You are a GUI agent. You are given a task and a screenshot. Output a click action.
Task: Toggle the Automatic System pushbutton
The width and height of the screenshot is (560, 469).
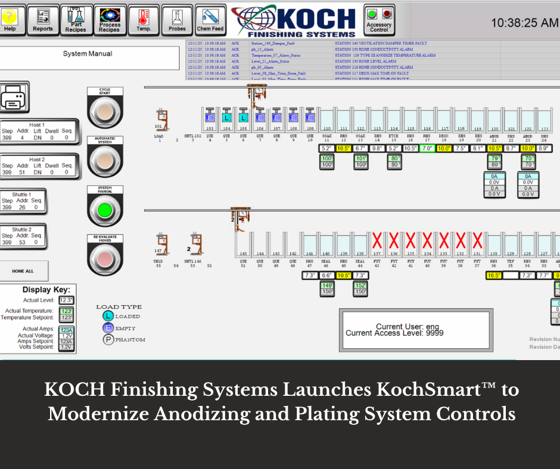pyautogui.click(x=105, y=161)
